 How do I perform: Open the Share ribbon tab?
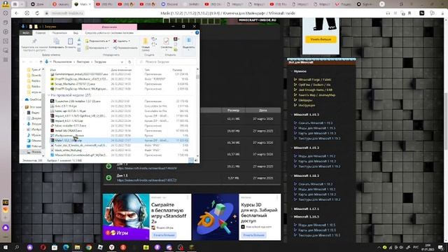point(59,33)
